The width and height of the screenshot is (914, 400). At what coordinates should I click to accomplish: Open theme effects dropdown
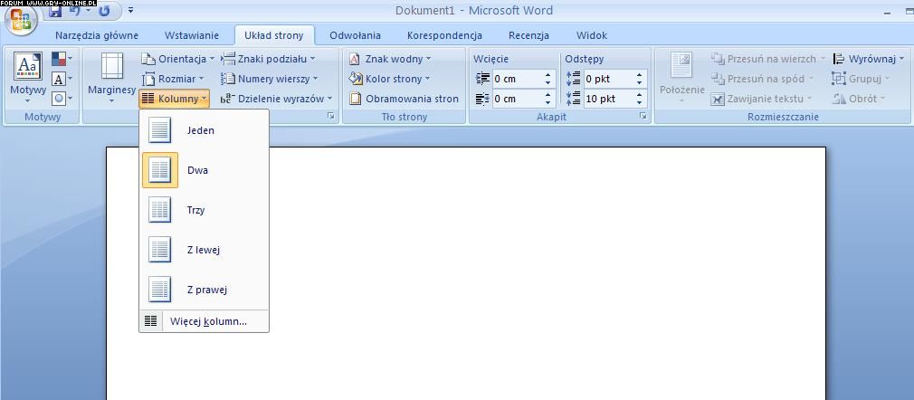point(62,99)
